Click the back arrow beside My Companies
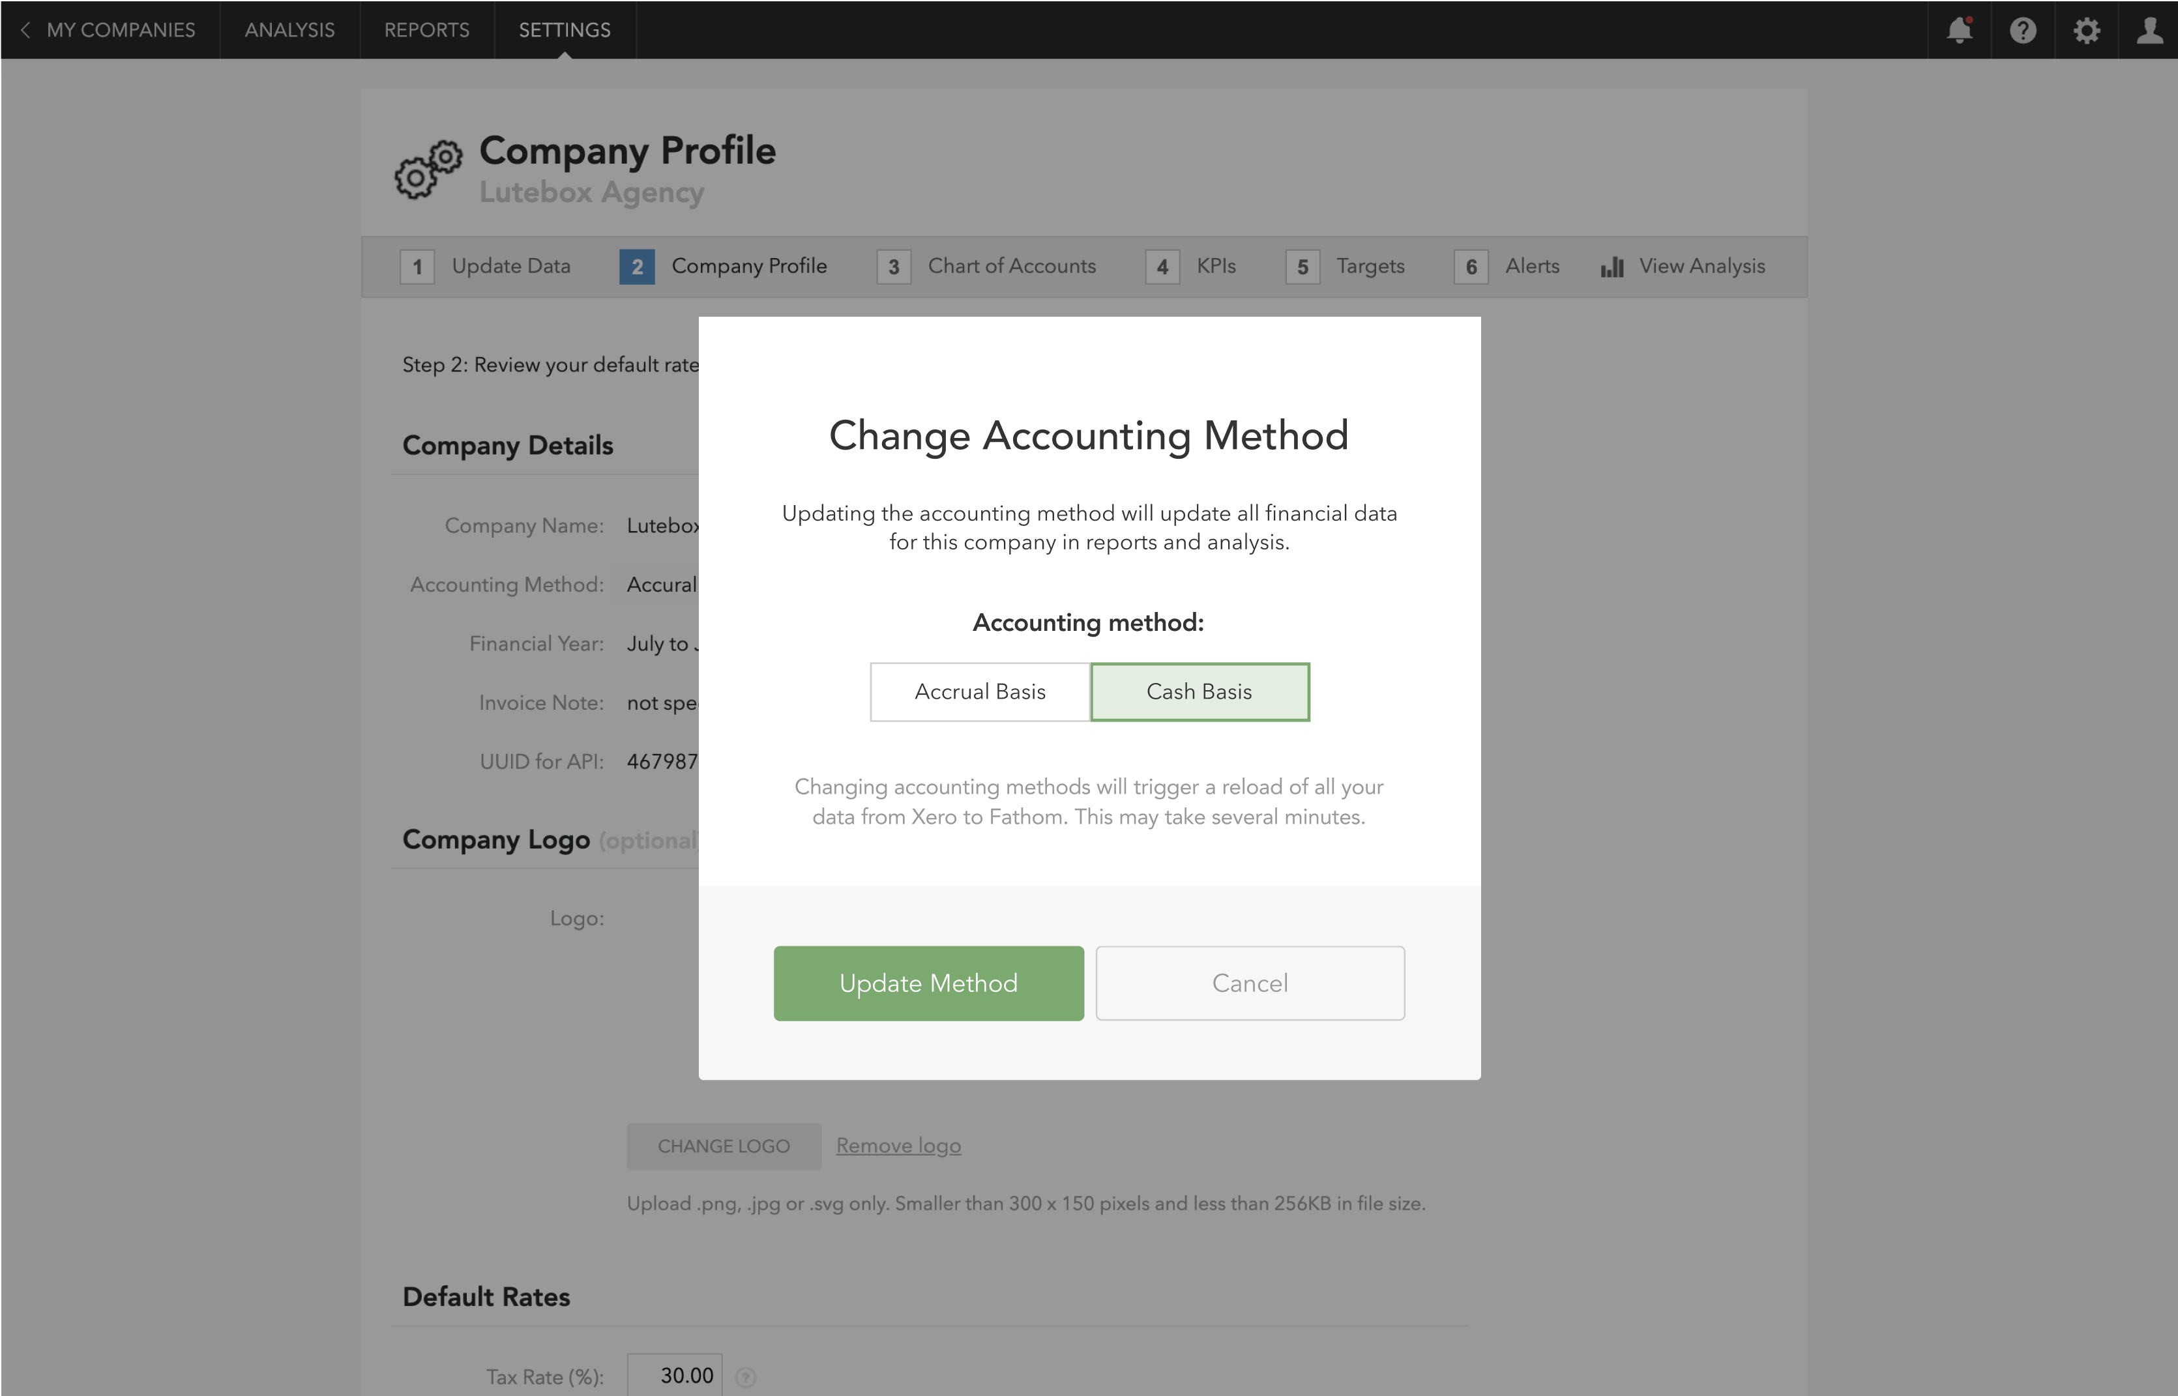This screenshot has width=2178, height=1396. 25,30
